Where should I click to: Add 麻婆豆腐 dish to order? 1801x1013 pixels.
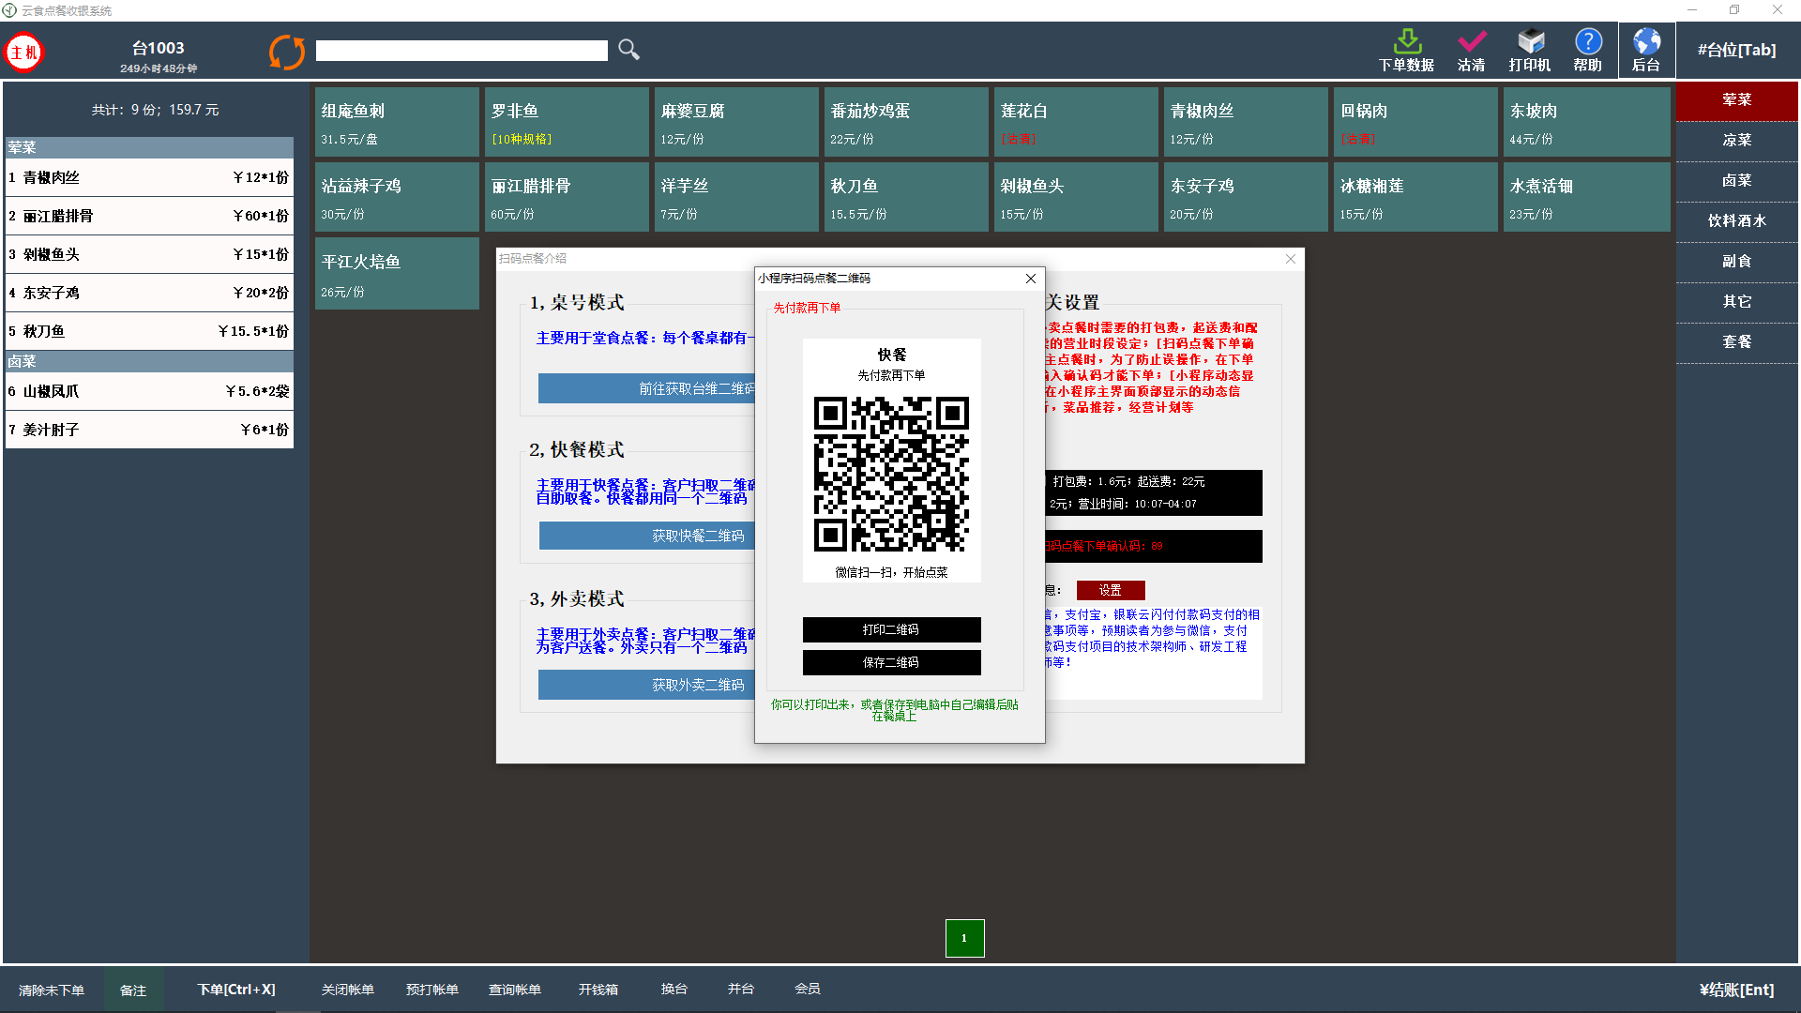[x=736, y=122]
